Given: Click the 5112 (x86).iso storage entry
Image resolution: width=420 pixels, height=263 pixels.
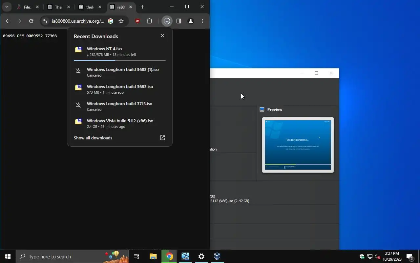Looking at the screenshot, I should point(230,201).
